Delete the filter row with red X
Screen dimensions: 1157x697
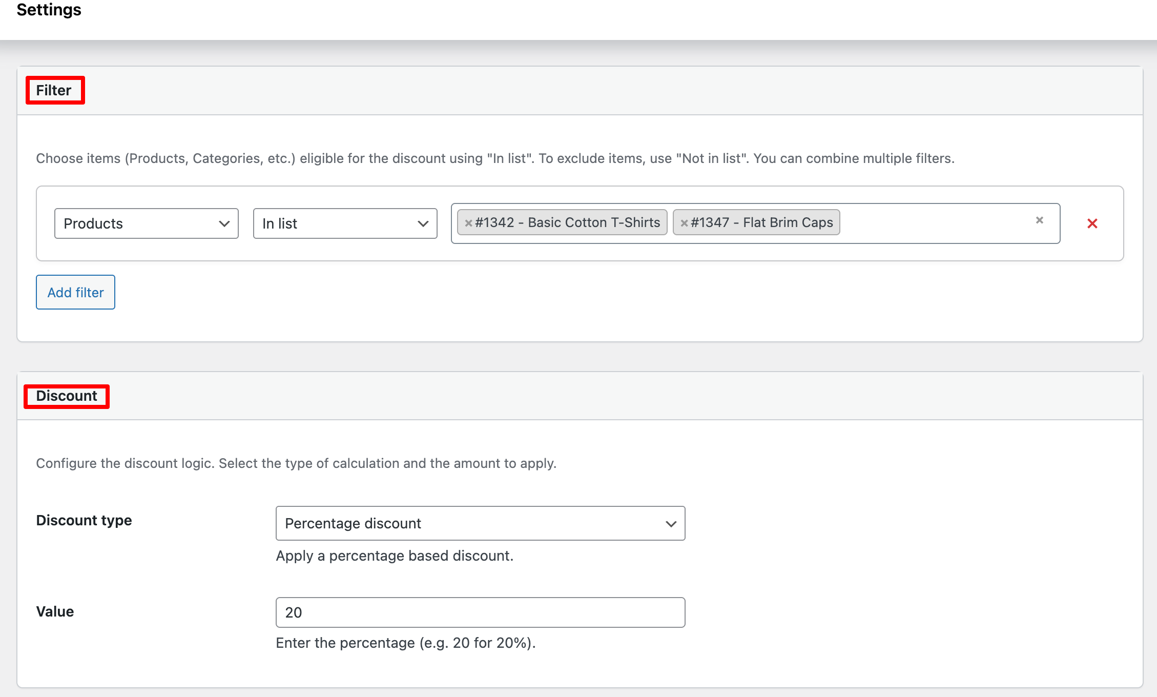pyautogui.click(x=1092, y=223)
